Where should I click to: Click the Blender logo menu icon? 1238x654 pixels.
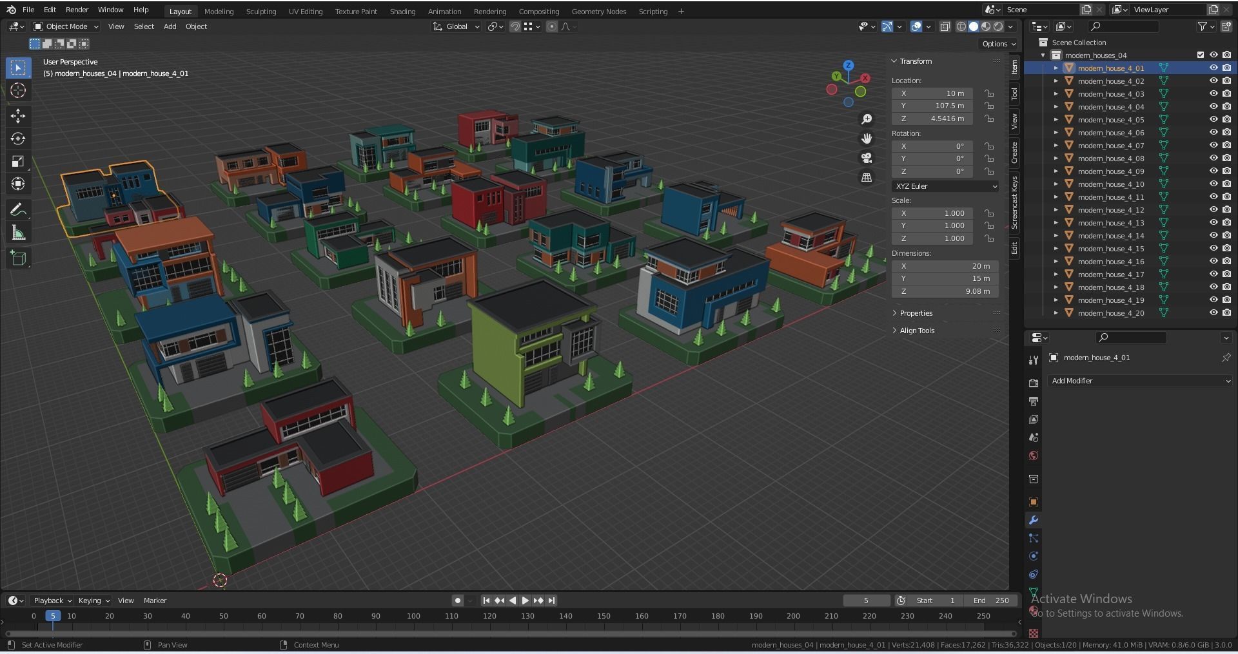(11, 10)
